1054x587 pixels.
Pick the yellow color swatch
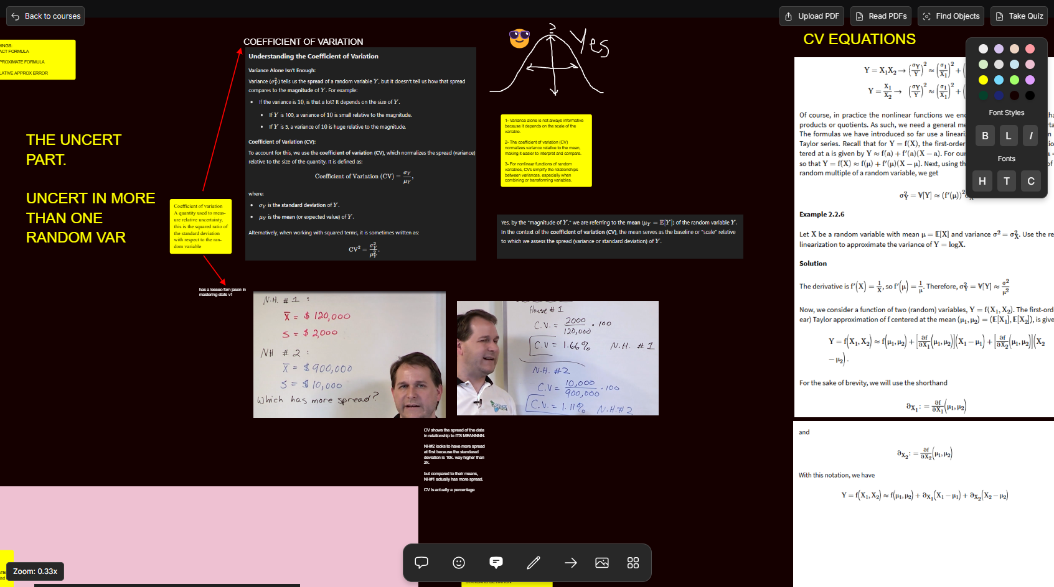pyautogui.click(x=983, y=80)
